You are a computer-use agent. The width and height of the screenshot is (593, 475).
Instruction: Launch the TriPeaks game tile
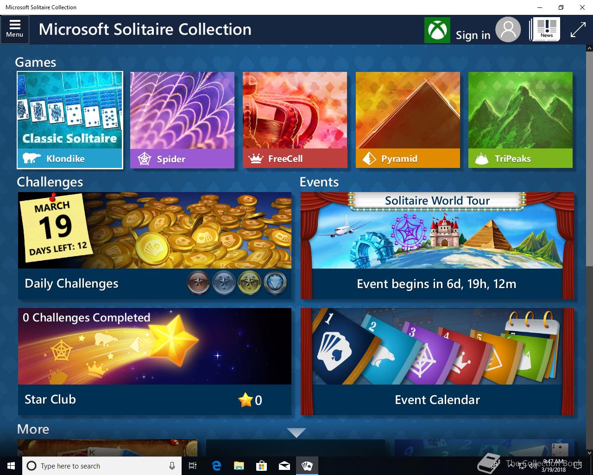pyautogui.click(x=520, y=120)
